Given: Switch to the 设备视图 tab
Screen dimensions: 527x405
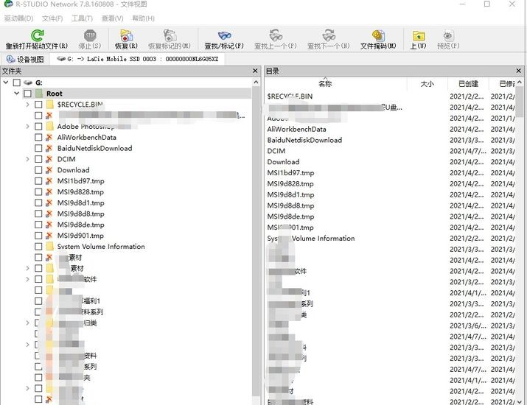Looking at the screenshot, I should pos(25,59).
